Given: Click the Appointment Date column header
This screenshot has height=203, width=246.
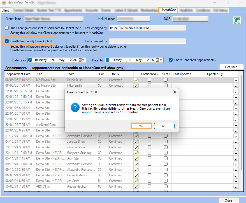Looking at the screenshot, I should point(20,74).
